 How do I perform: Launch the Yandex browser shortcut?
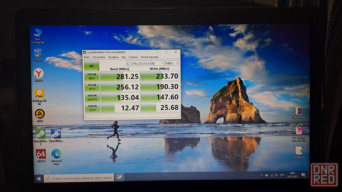pyautogui.click(x=39, y=75)
